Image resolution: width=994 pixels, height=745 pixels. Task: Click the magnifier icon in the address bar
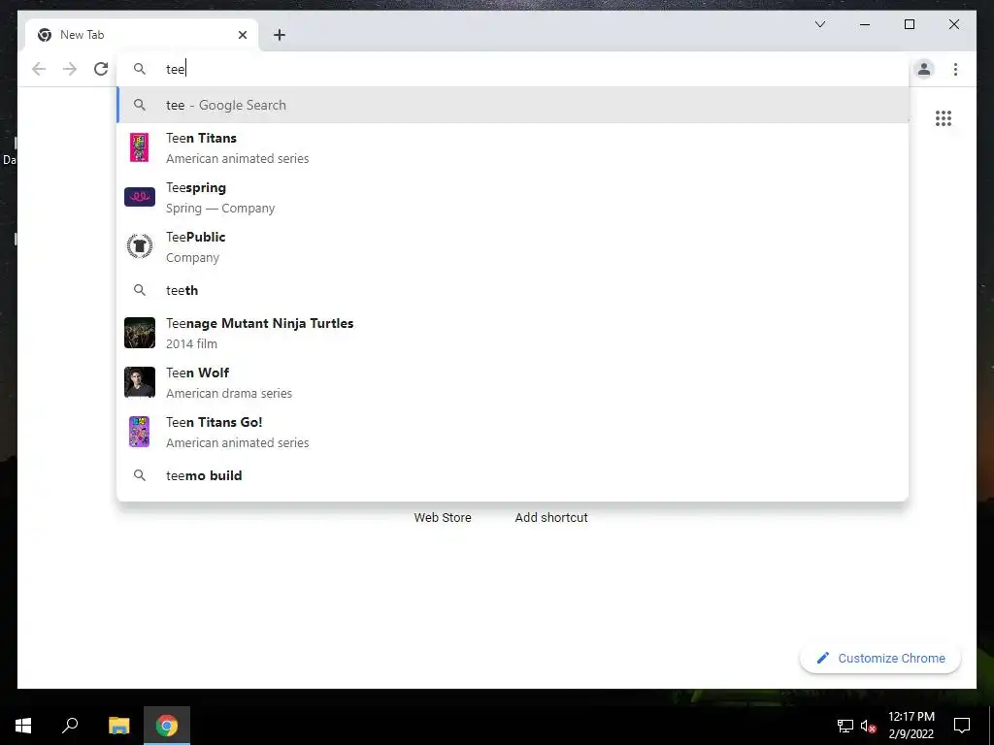tap(140, 69)
